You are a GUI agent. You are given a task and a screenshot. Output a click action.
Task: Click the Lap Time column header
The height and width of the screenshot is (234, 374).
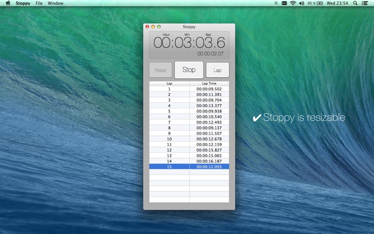(x=209, y=83)
